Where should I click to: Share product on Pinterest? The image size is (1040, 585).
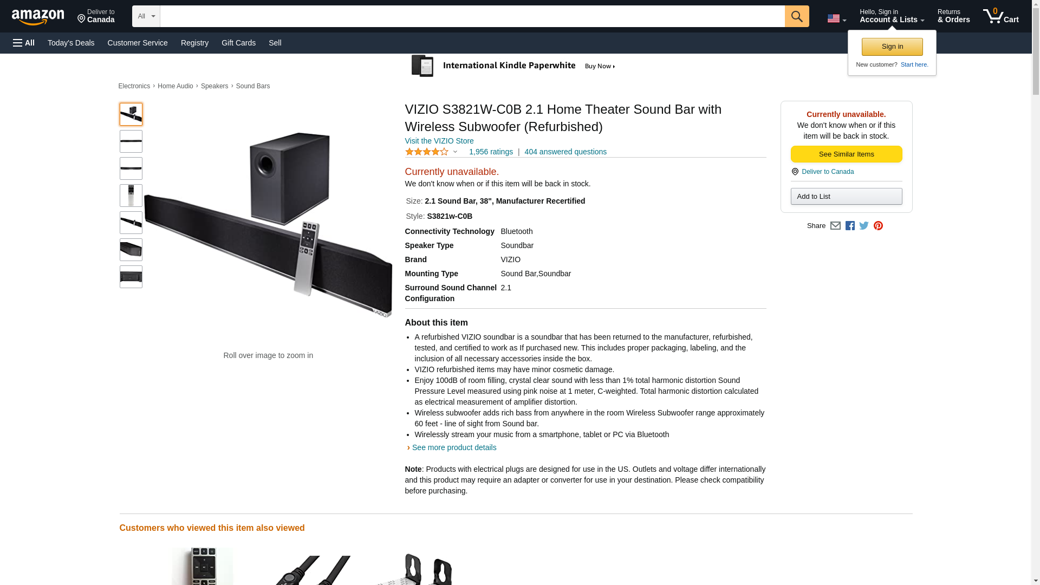[878, 226]
